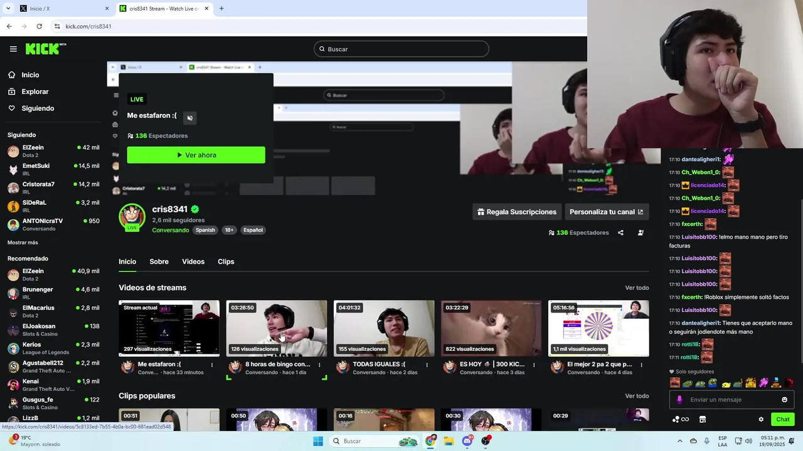Click the channel points icon below chat
803x451 pixels.
tap(681, 419)
